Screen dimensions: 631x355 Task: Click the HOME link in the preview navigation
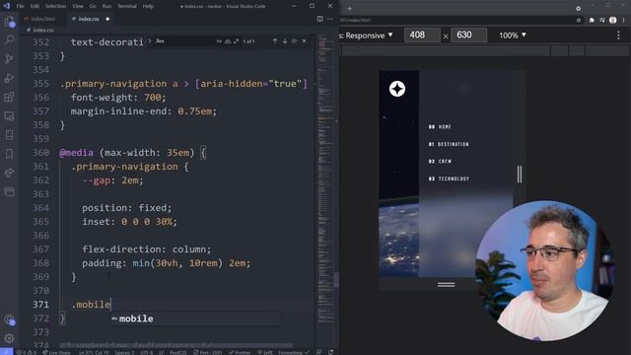coord(440,127)
